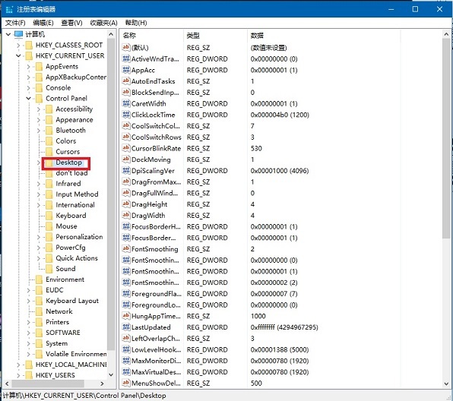
Task: Click the AutoEndTasks string value icon
Action: click(126, 81)
